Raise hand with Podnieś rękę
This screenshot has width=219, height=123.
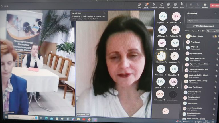point(154,5)
